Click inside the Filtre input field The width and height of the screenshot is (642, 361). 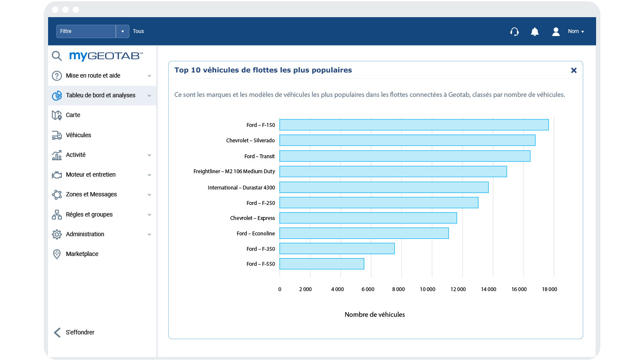[x=86, y=31]
